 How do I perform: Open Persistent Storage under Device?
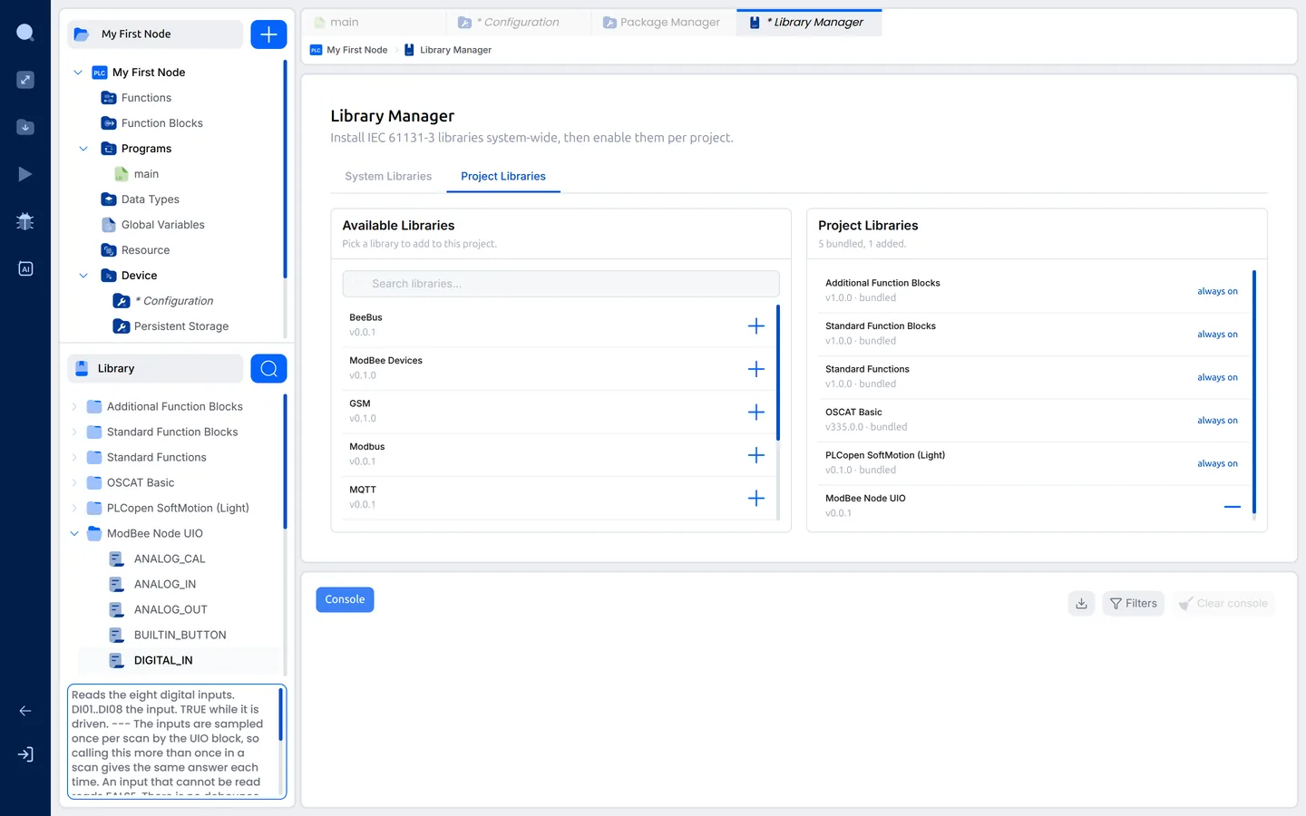click(x=180, y=326)
